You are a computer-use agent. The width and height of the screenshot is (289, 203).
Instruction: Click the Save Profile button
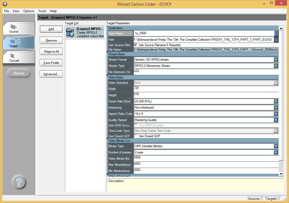pos(51,63)
